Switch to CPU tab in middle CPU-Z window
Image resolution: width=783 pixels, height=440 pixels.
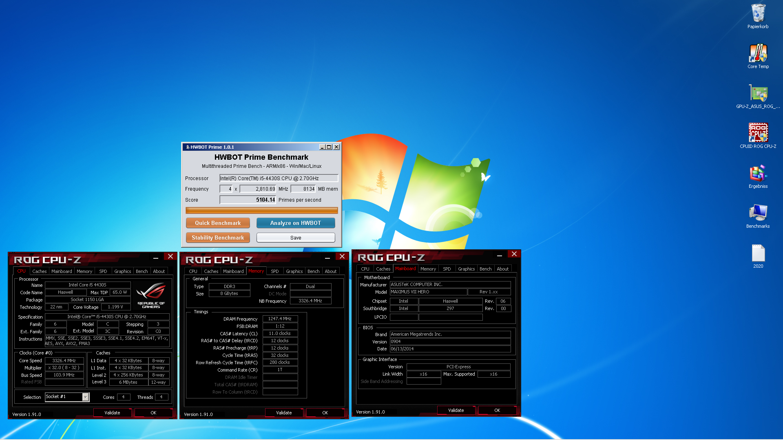(193, 271)
